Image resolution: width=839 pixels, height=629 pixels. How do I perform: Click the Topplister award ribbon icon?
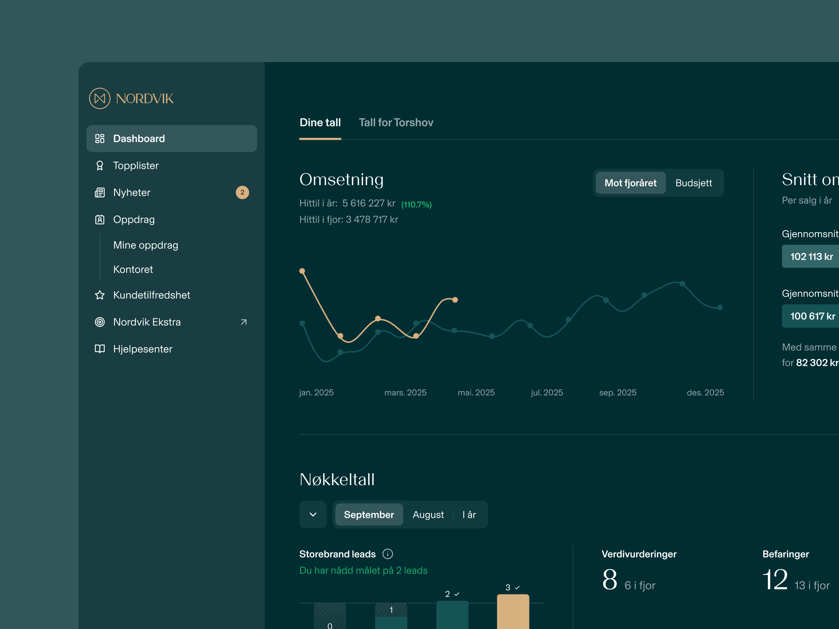[100, 166]
